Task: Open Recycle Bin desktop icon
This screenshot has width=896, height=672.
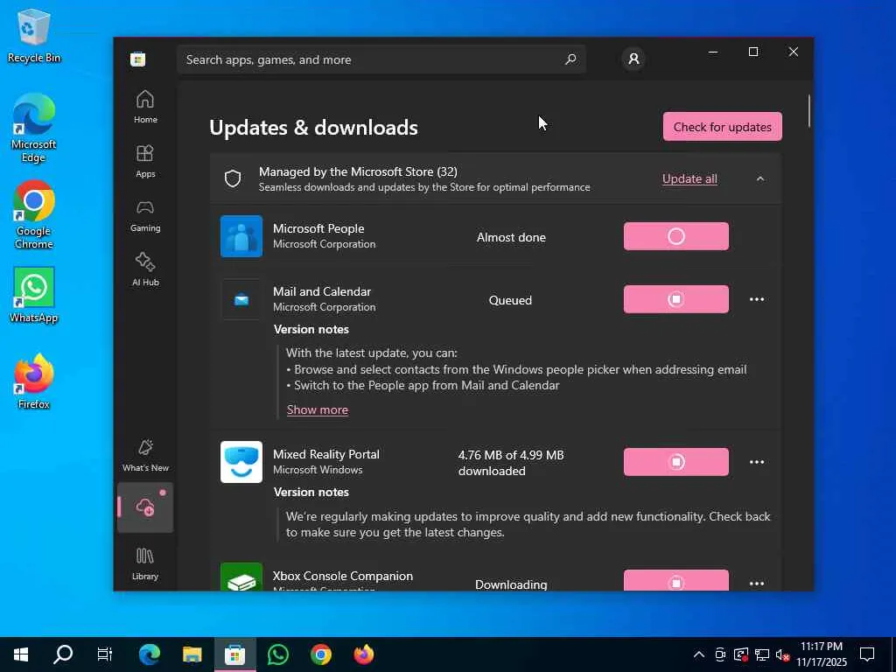Action: [34, 36]
